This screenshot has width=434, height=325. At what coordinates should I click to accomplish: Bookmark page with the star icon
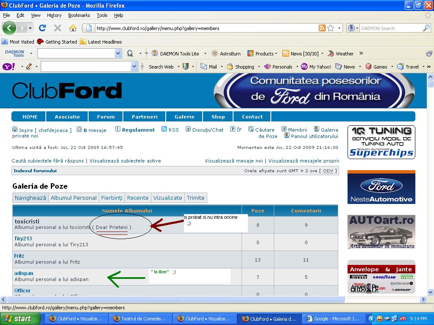pos(331,28)
